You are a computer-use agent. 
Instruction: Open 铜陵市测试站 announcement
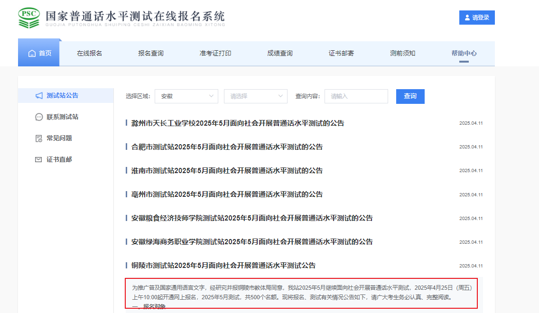(x=223, y=266)
